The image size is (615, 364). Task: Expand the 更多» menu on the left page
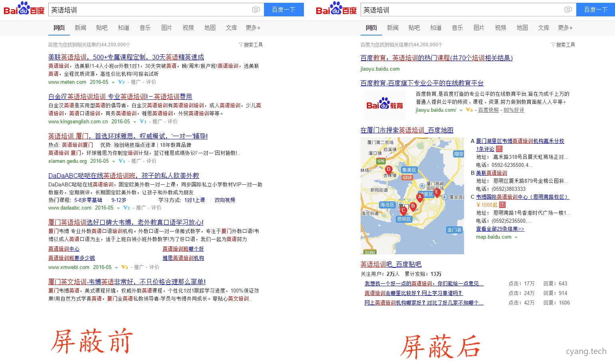tap(252, 28)
